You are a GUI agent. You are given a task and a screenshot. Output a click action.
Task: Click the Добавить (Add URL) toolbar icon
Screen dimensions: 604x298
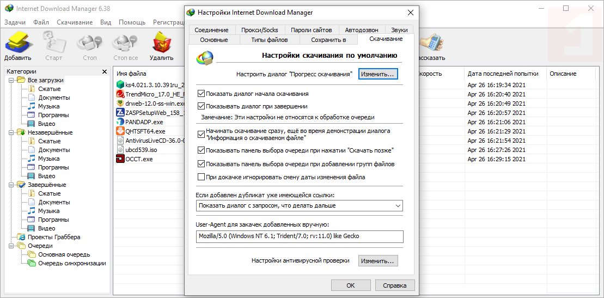click(x=18, y=42)
